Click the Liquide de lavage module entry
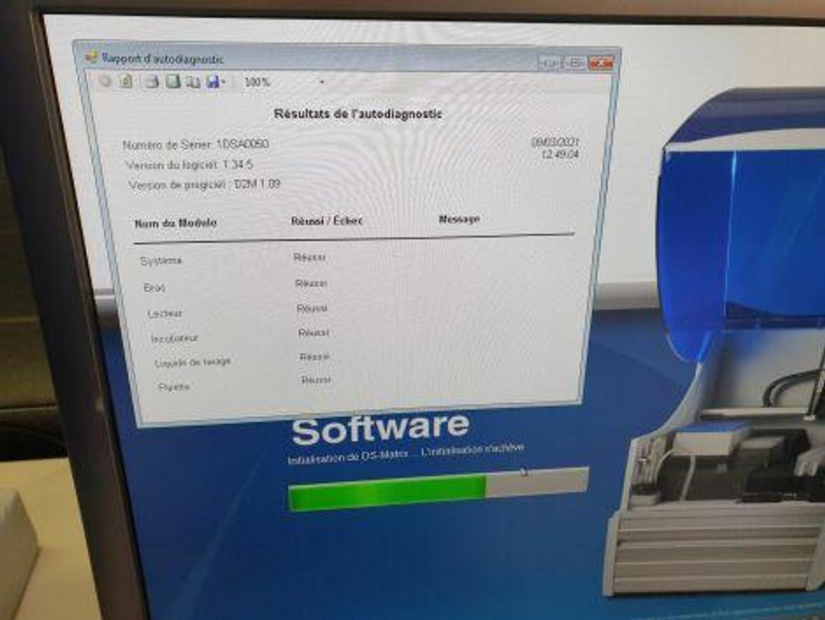The image size is (825, 620). 193,362
